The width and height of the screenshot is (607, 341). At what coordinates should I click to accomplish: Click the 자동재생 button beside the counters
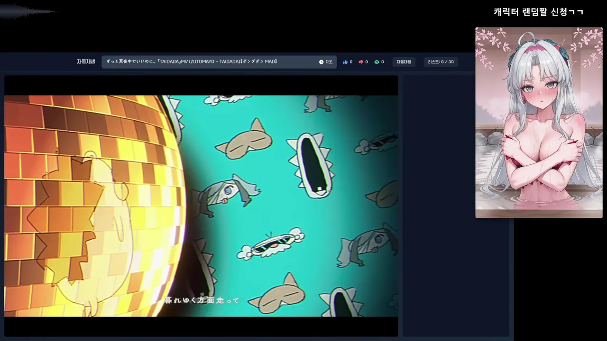pyautogui.click(x=404, y=62)
